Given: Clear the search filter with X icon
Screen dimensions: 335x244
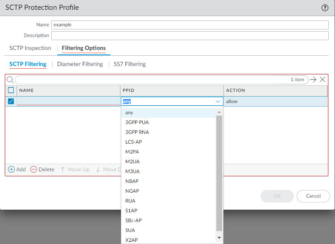Looking at the screenshot, I should (x=323, y=79).
